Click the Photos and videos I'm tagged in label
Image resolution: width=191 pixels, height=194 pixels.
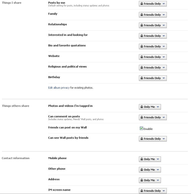pos(70,106)
